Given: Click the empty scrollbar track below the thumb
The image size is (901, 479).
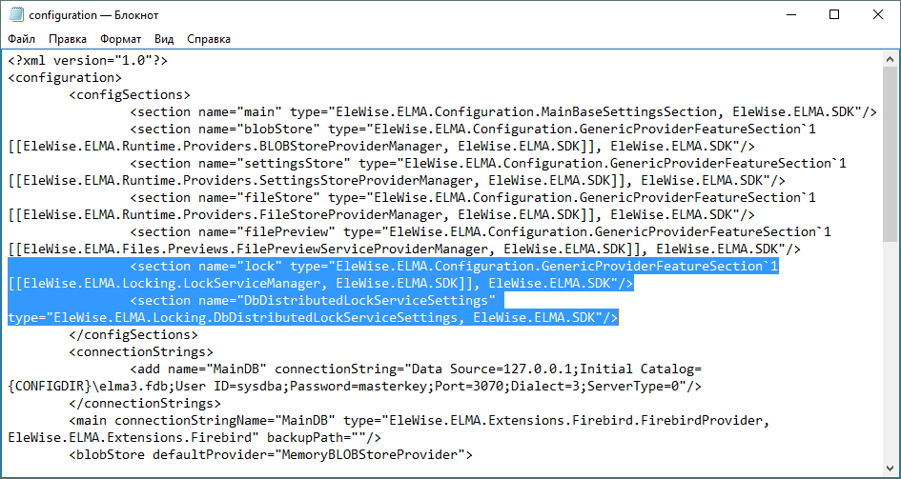Looking at the screenshot, I should 891,362.
